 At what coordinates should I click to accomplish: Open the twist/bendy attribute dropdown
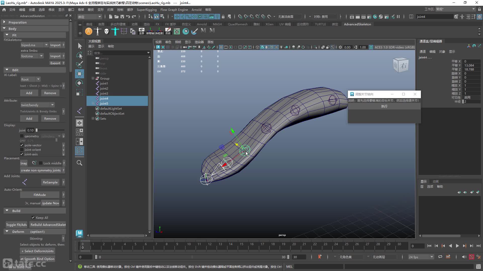37,105
